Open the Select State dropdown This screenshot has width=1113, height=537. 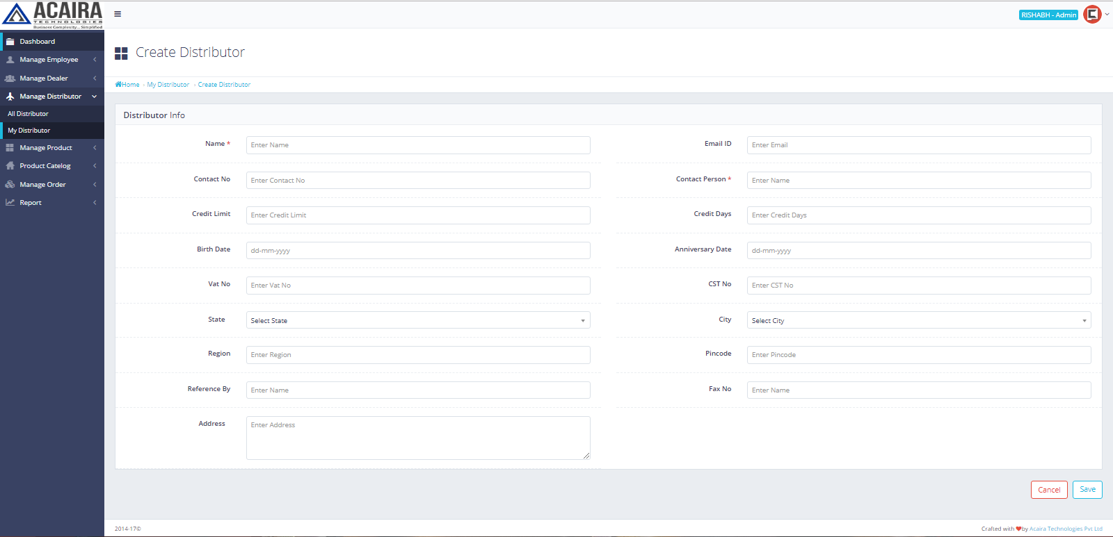click(417, 320)
